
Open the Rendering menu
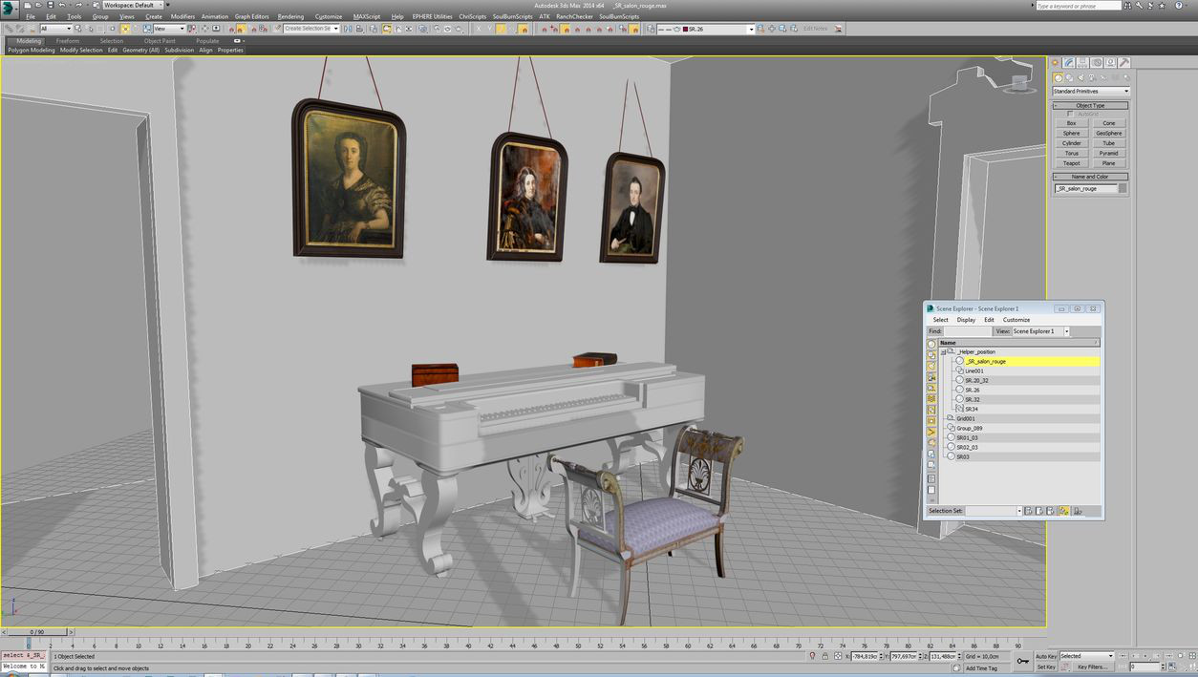click(290, 16)
